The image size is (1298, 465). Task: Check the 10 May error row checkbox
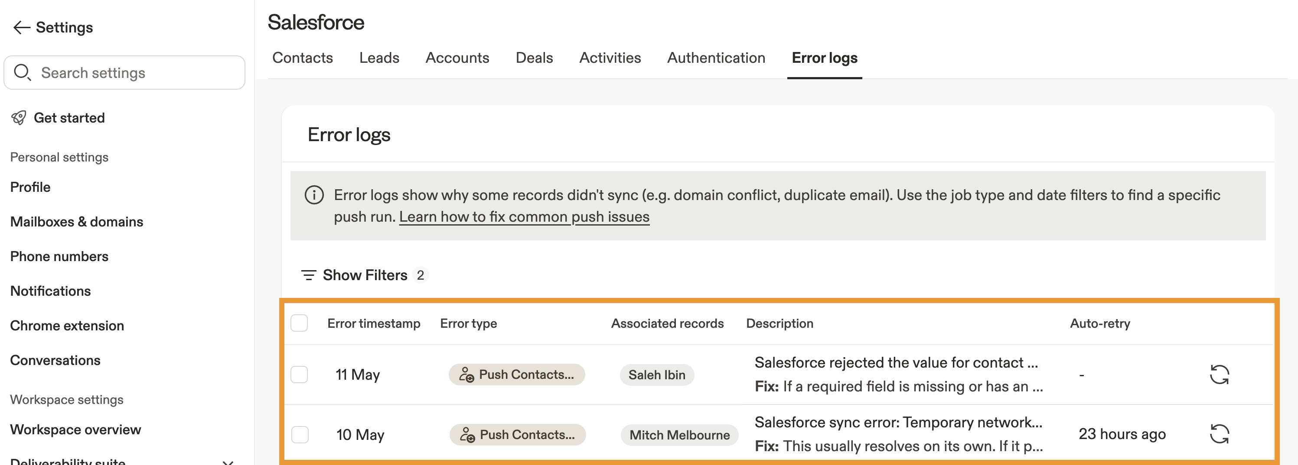300,434
